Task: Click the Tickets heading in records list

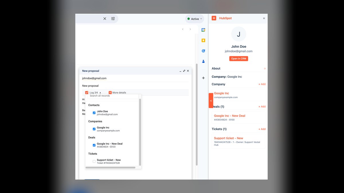Action: coord(93,154)
